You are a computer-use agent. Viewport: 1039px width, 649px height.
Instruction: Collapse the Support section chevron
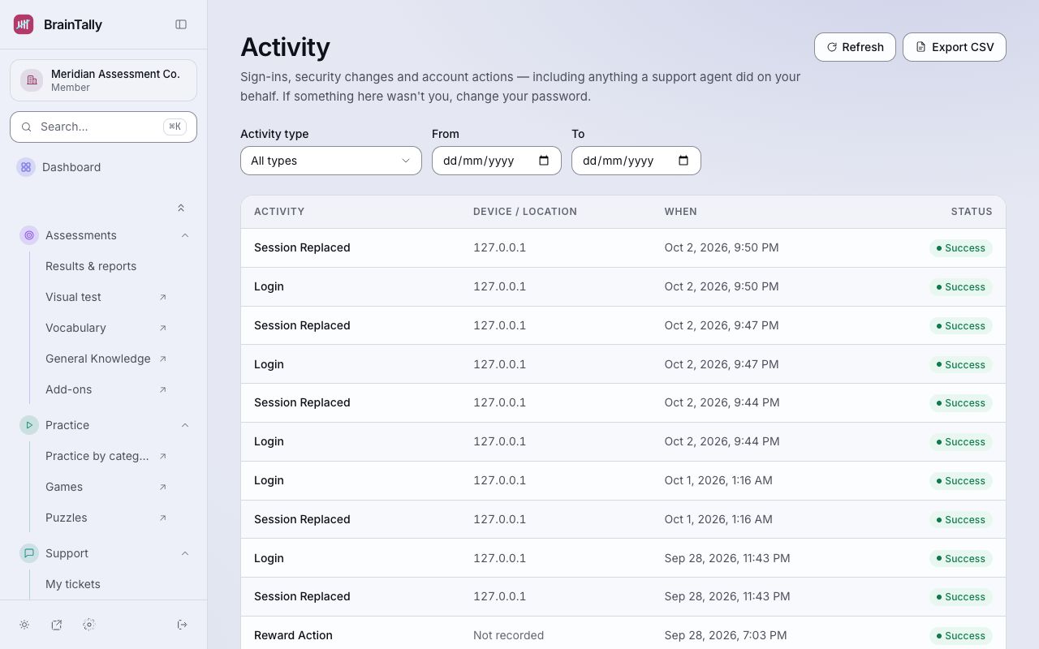tap(185, 553)
